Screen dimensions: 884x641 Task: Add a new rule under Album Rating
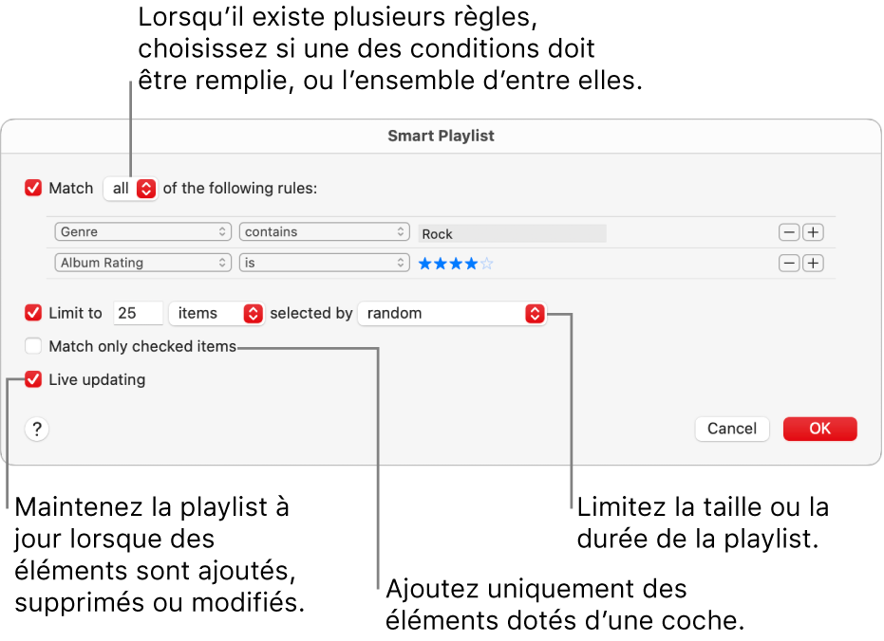(813, 263)
